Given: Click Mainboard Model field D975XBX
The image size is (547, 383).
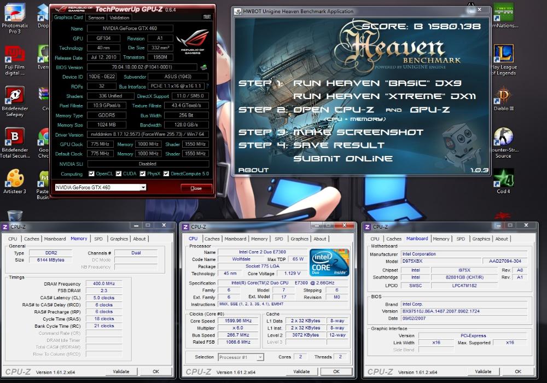Looking at the screenshot, I should click(440, 261).
